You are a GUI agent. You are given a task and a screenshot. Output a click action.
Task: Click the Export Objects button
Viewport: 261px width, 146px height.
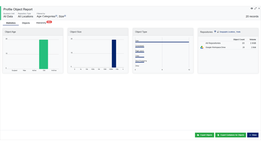[205, 135]
